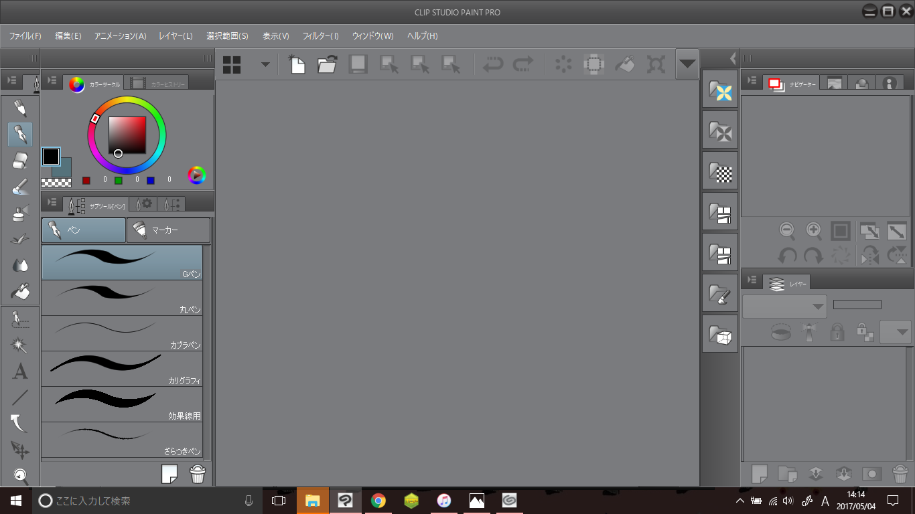Create a new canvas from the toolbar
The image size is (915, 514).
[296, 64]
